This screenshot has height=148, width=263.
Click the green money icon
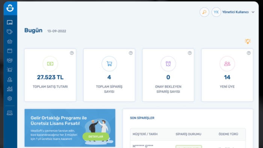coord(50,64)
